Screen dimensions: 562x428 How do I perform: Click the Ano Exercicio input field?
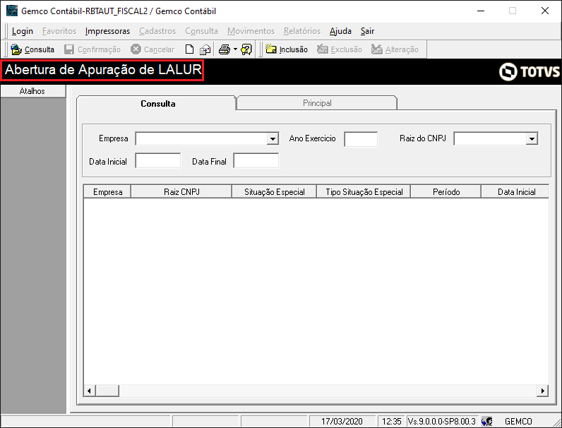(x=361, y=139)
